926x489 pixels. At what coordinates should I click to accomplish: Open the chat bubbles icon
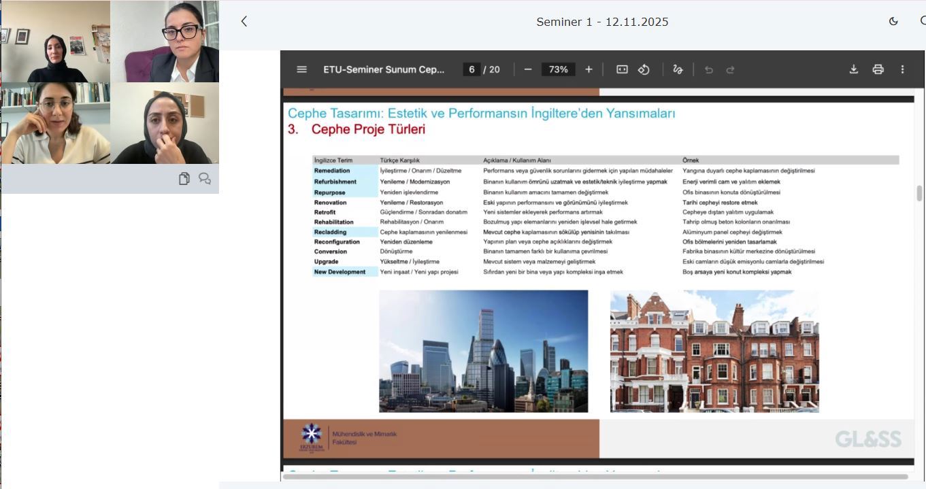[x=204, y=179]
